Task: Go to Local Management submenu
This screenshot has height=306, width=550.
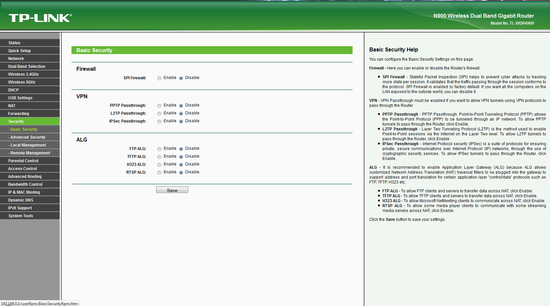Action: pyautogui.click(x=30, y=145)
